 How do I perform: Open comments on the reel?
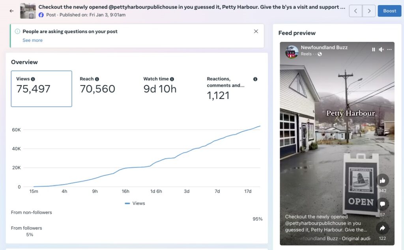click(382, 204)
